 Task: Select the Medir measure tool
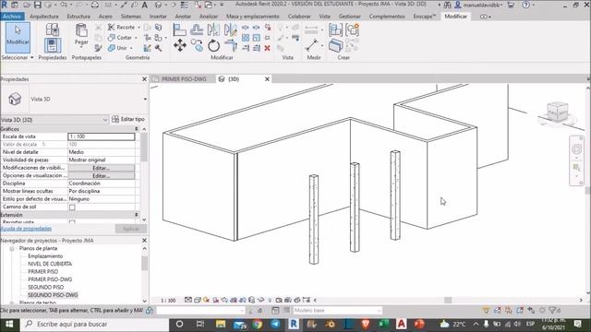(312, 45)
